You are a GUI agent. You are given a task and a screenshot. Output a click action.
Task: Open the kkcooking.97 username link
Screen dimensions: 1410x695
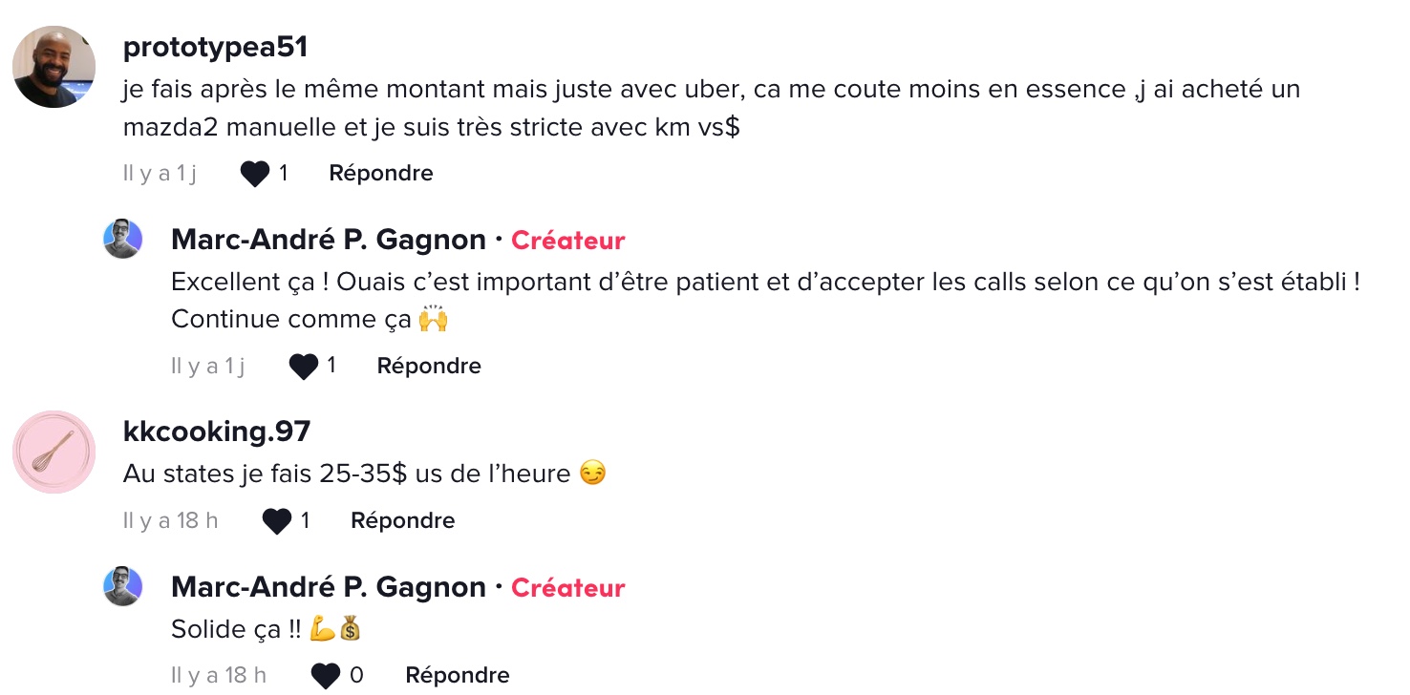click(217, 432)
